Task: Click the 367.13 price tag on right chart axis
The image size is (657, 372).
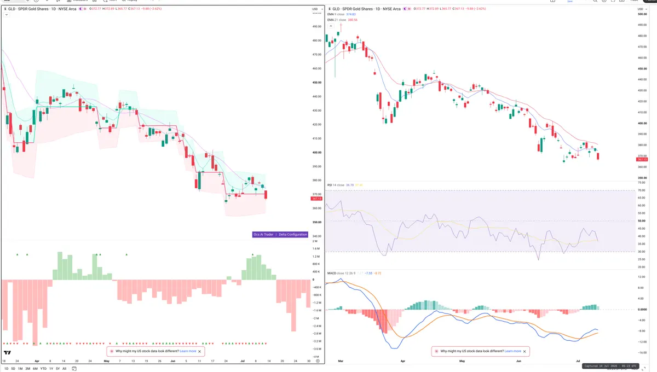Action: (x=642, y=159)
